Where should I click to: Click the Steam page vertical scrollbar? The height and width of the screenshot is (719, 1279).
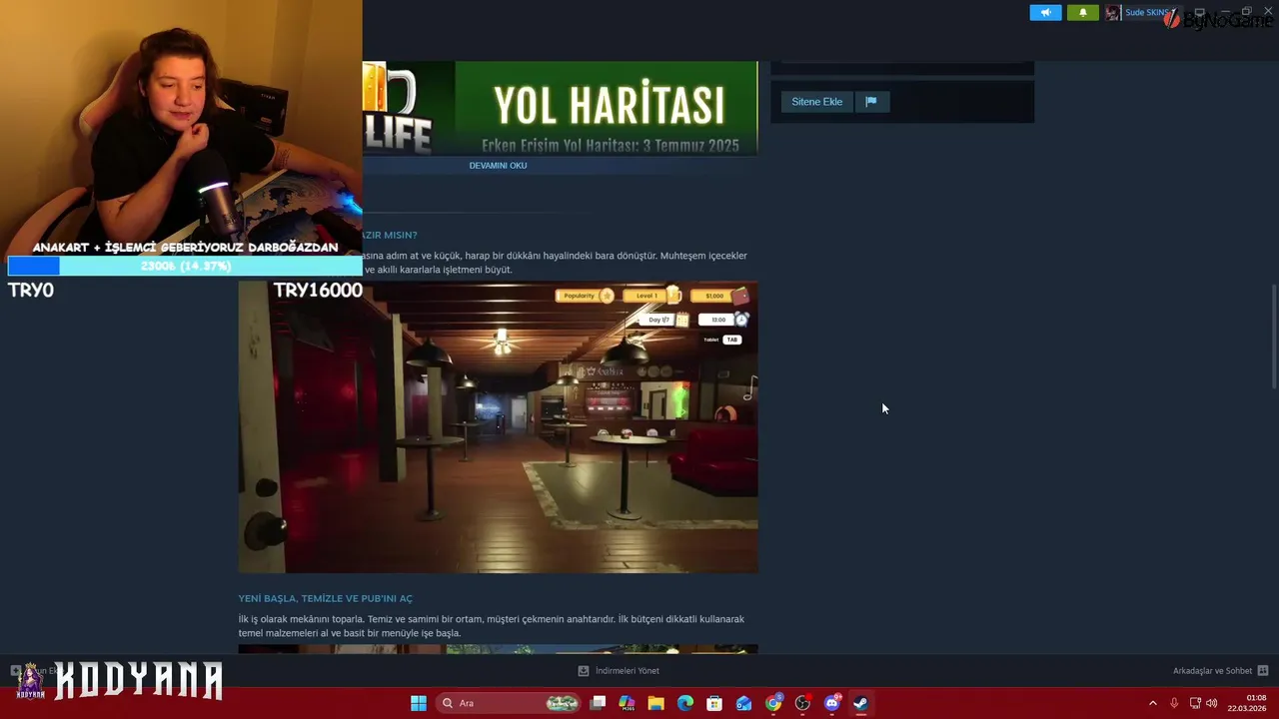1273,337
